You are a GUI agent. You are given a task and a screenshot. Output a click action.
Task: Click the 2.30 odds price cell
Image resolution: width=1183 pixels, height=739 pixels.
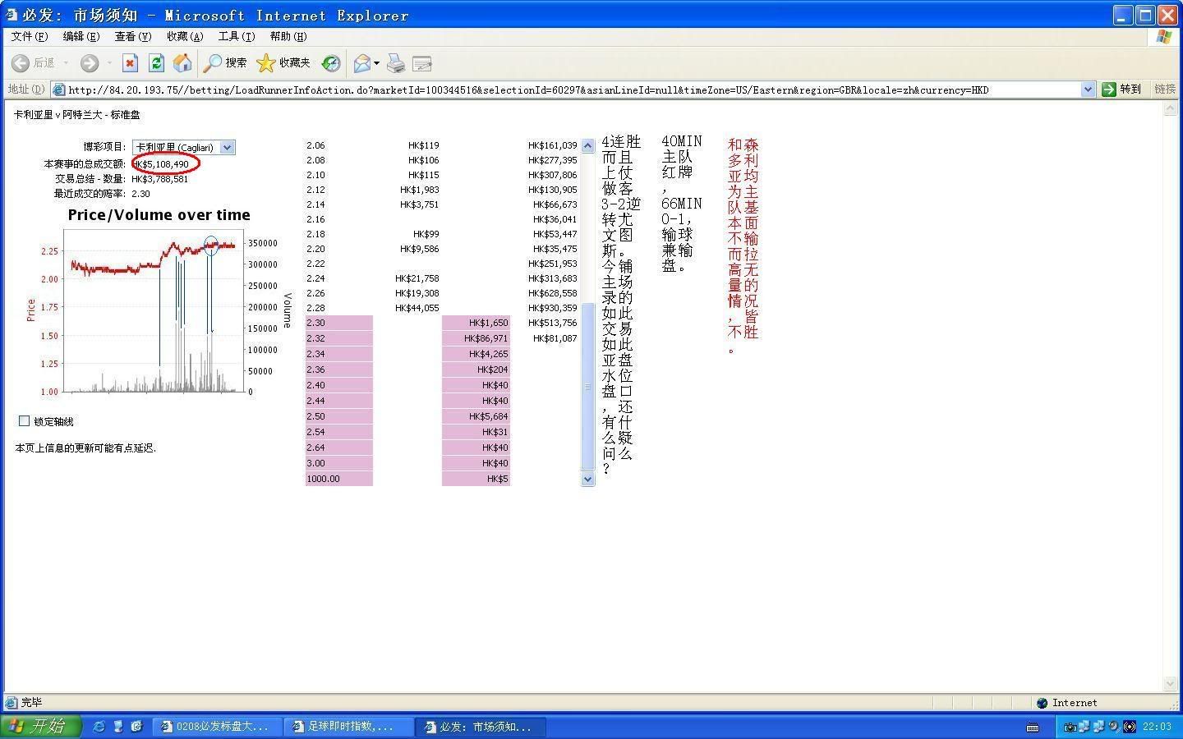click(338, 323)
